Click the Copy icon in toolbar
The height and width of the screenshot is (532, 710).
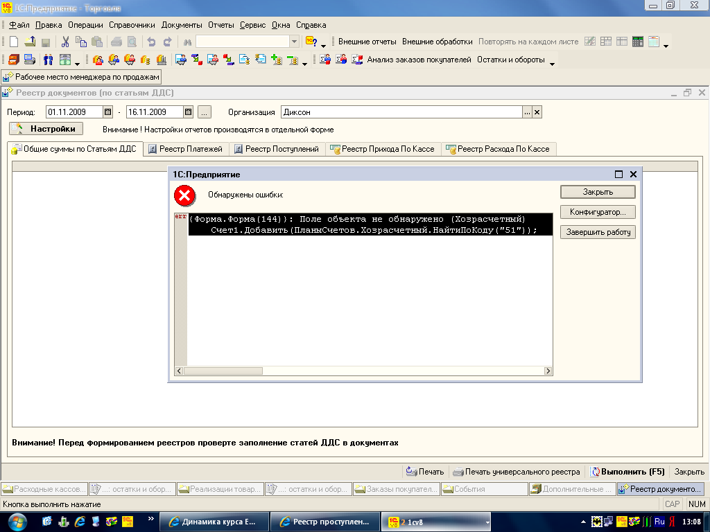point(81,42)
